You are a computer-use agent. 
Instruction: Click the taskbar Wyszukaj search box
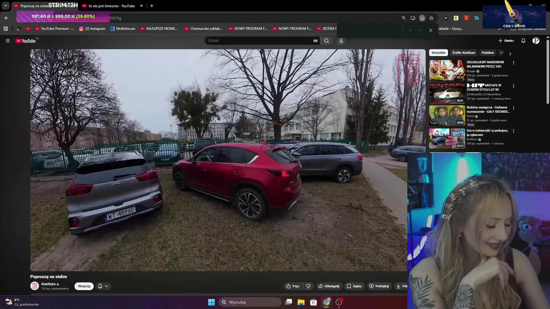(250, 302)
